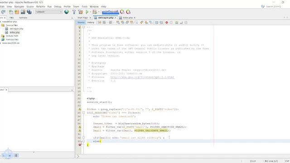Collapse else block fold at line 33

[83, 141]
